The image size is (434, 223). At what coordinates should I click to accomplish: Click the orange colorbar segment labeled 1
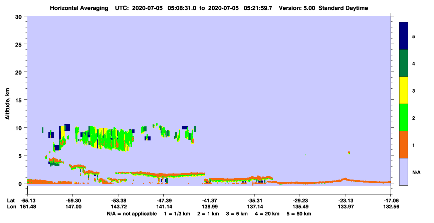pyautogui.click(x=404, y=144)
